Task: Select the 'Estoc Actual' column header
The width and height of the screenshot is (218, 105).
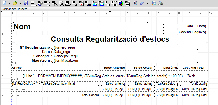Action: pos(140,68)
